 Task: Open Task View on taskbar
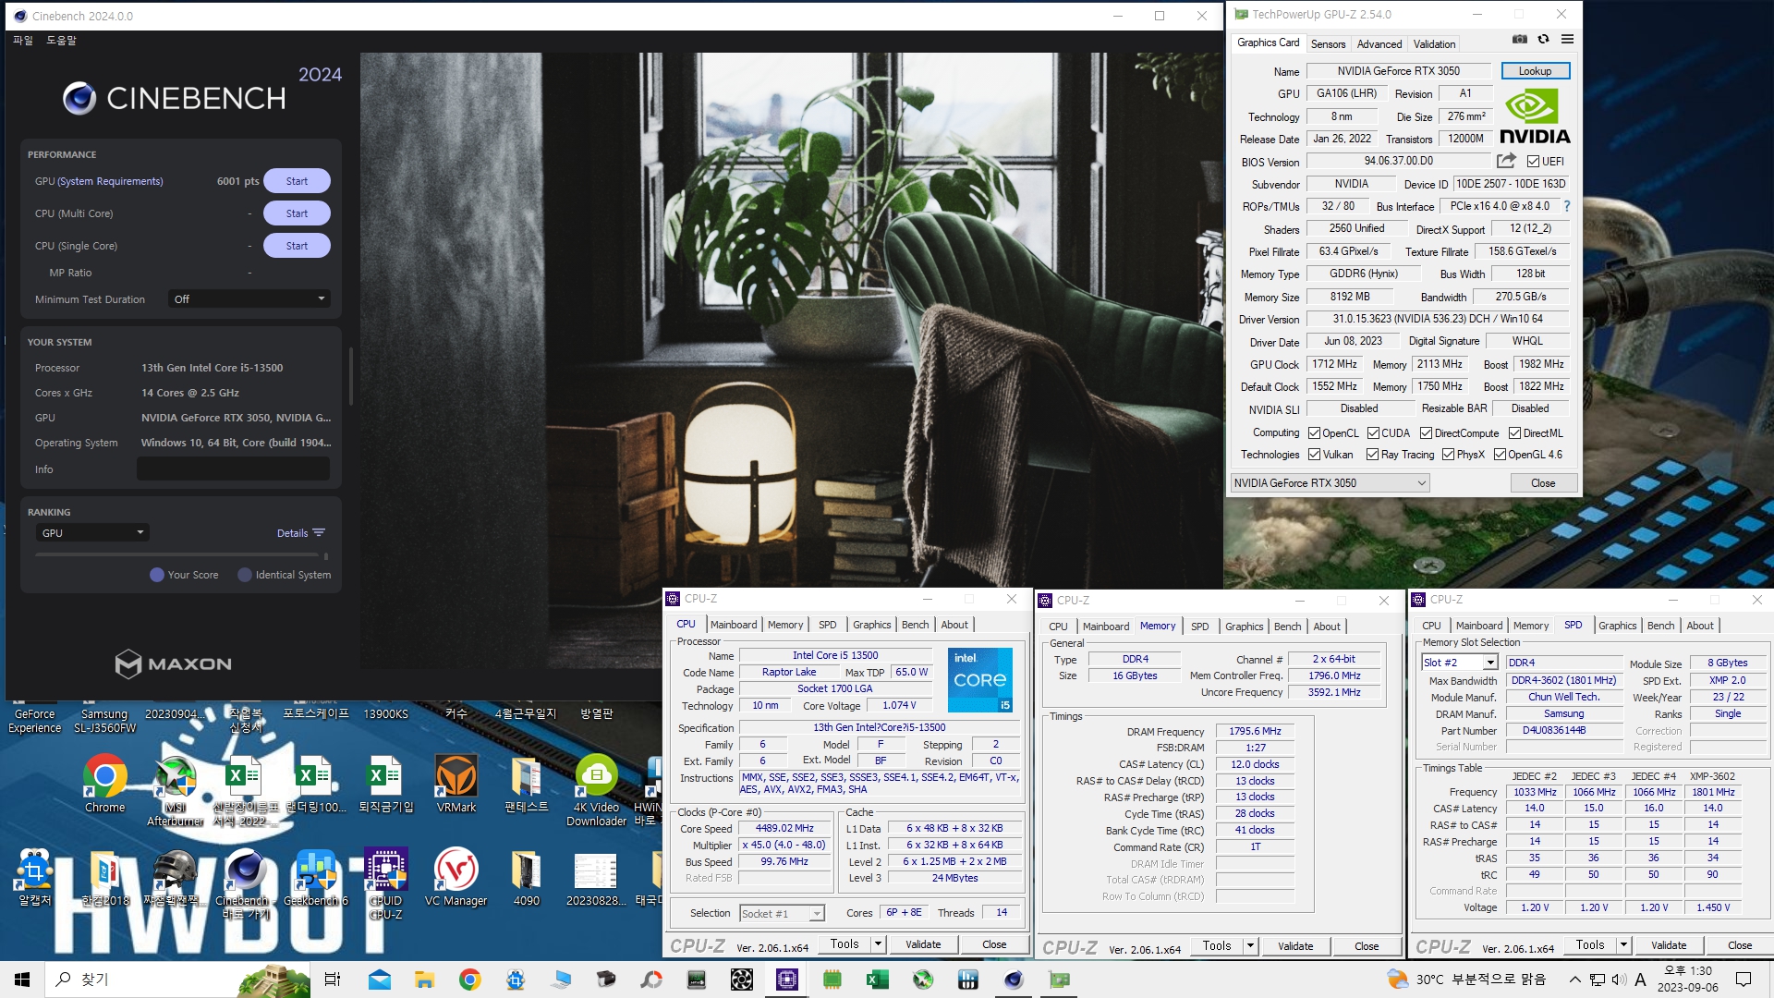pos(333,980)
